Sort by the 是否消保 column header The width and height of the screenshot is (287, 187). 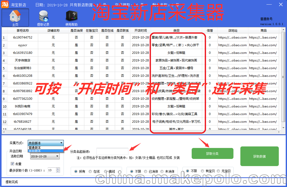pyautogui.click(x=77, y=30)
